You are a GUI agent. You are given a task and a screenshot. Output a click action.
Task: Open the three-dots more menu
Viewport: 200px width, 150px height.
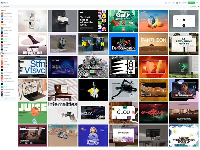click(x=197, y=3)
